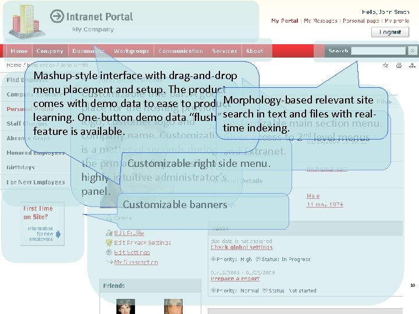Click the Home breadcrumb link
The height and width of the screenshot is (314, 419).
pos(13,65)
